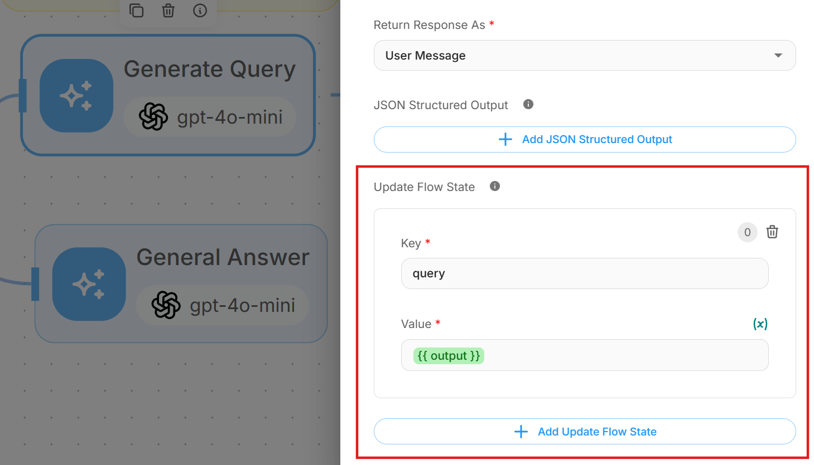
Task: Delete the node using top toolbar trash
Action: pyautogui.click(x=168, y=11)
